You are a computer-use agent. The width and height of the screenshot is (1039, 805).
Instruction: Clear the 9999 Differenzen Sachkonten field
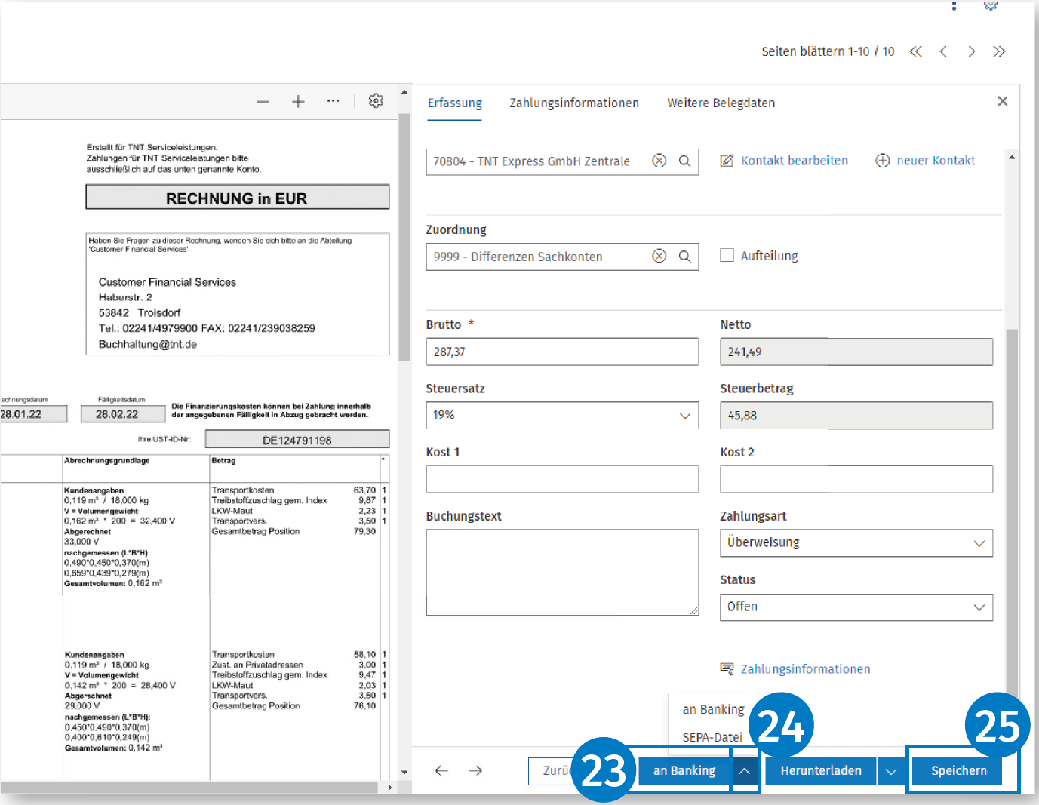pos(659,257)
